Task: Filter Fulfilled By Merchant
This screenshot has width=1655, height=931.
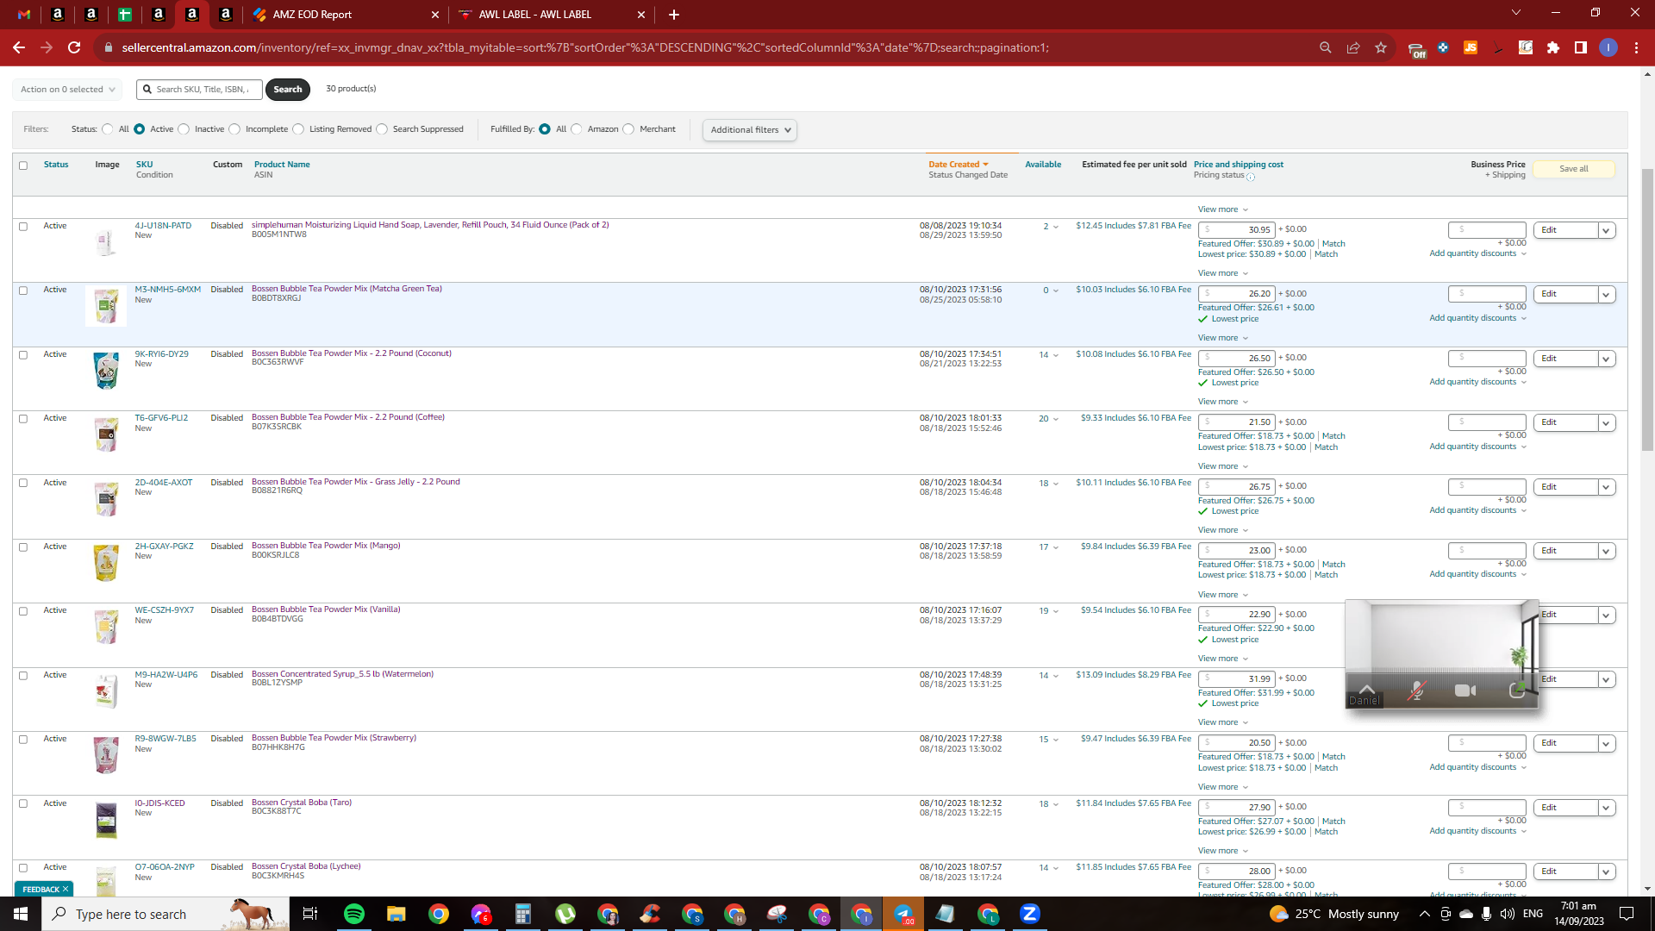Action: click(628, 129)
